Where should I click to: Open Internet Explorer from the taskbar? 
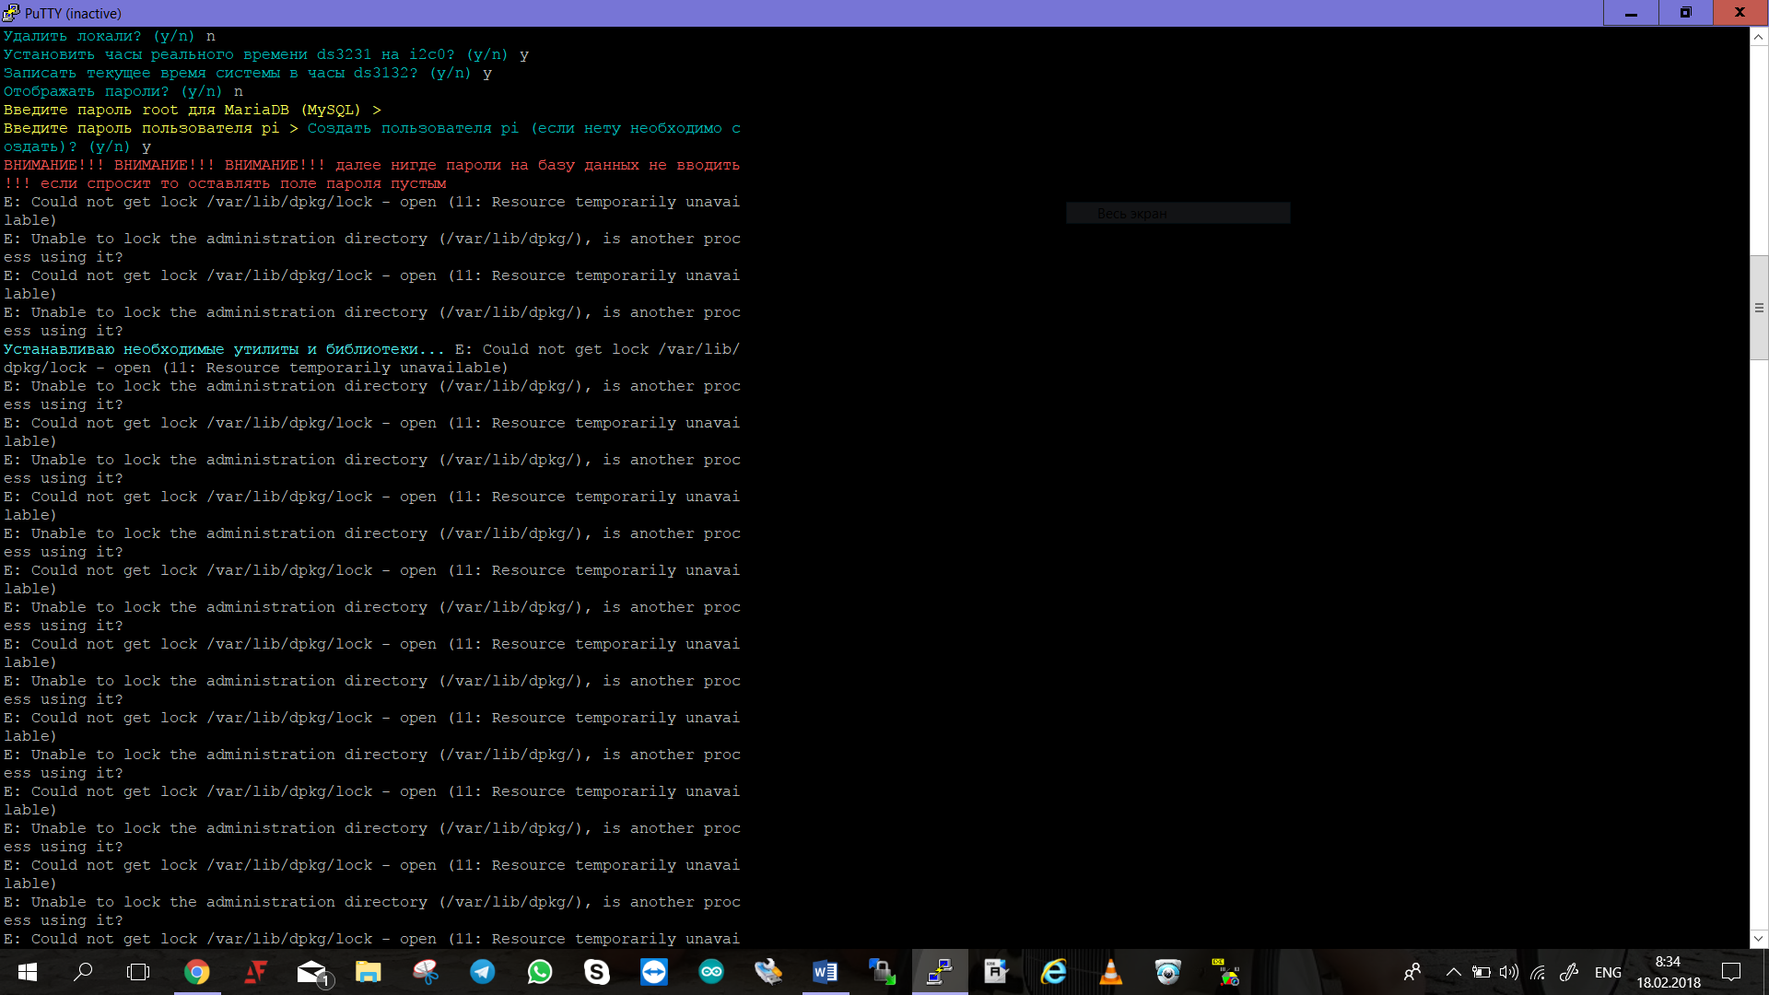[x=1053, y=972]
